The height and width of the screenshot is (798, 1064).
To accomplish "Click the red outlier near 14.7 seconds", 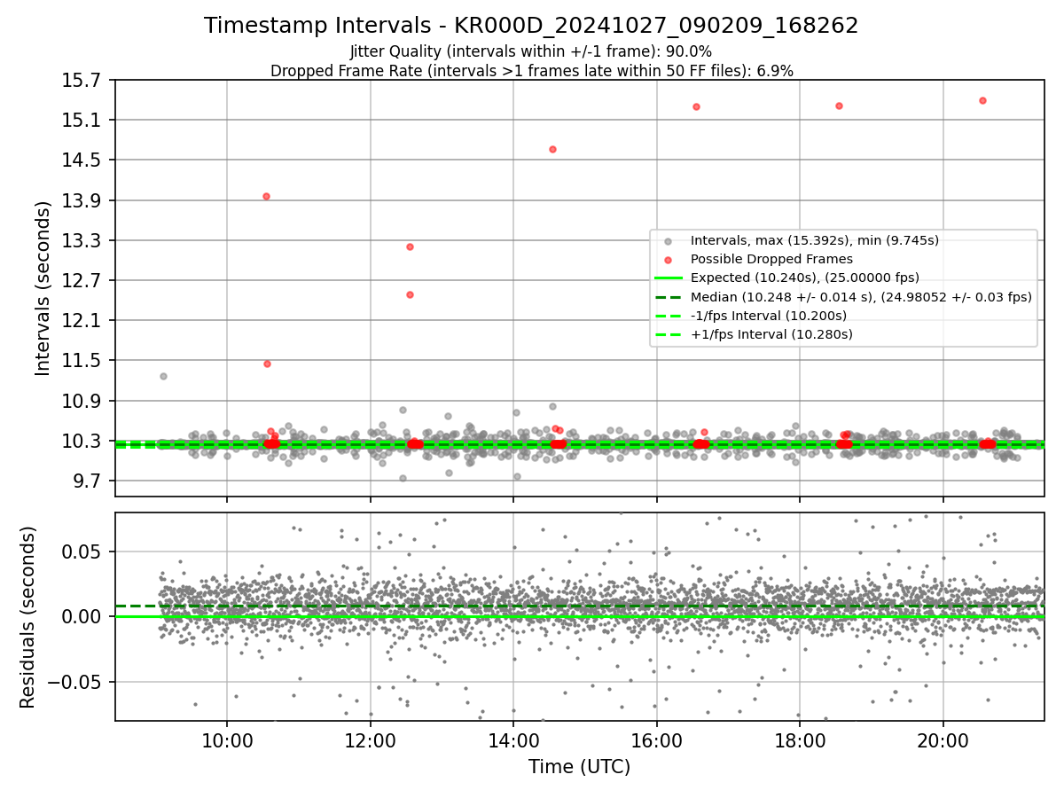I will pos(552,149).
